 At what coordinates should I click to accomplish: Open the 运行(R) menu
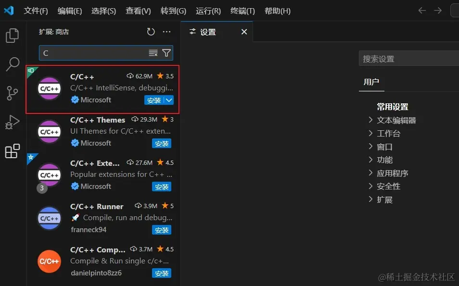pos(208,11)
